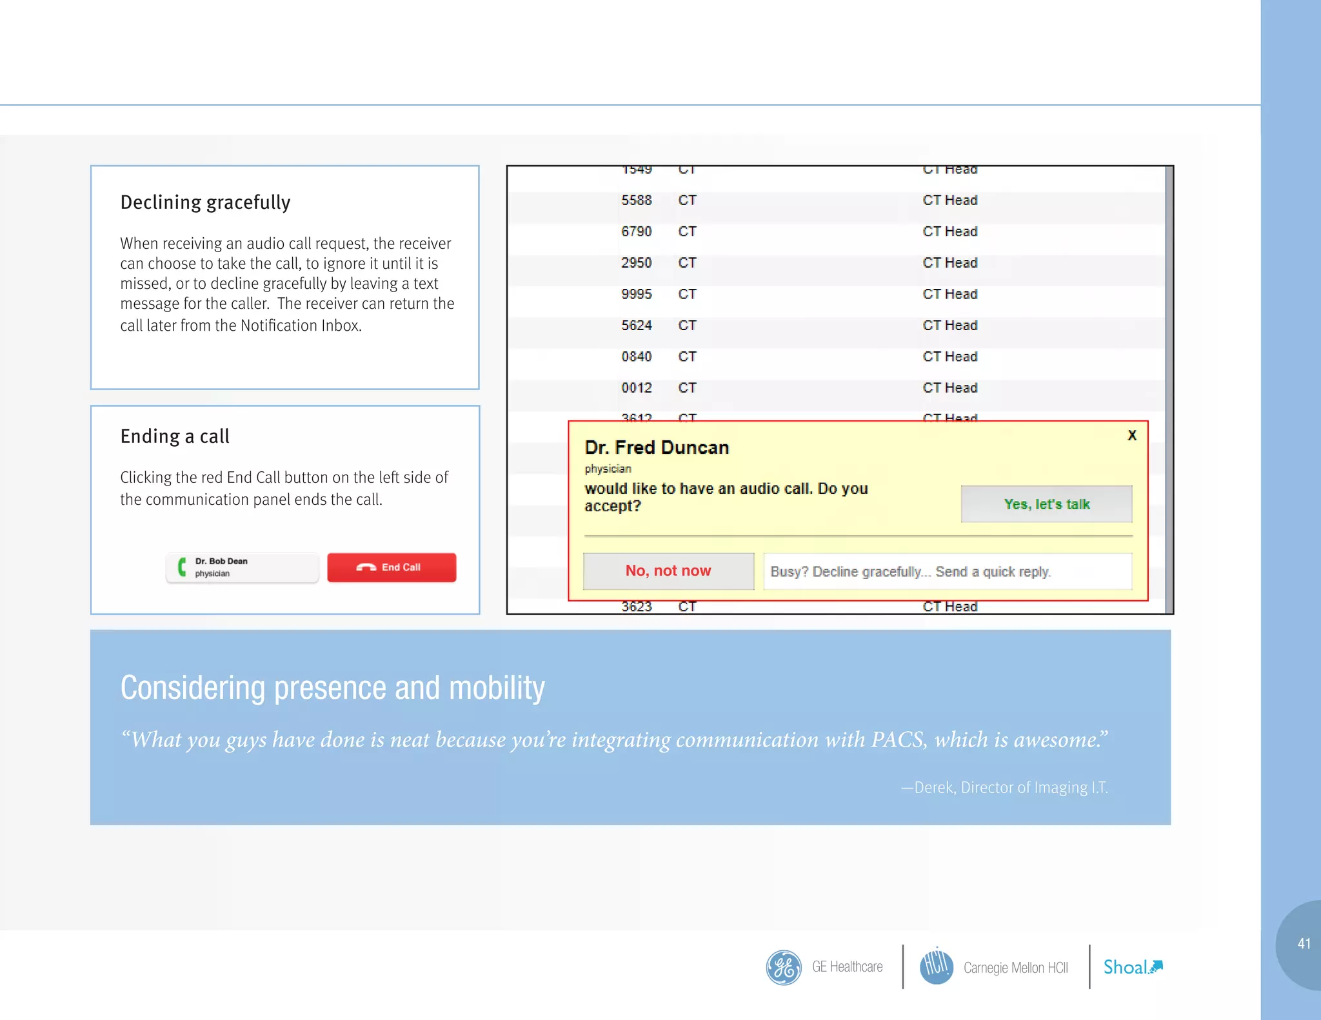Click the GE Healthcare logo icon
The height and width of the screenshot is (1020, 1321).
tap(783, 967)
